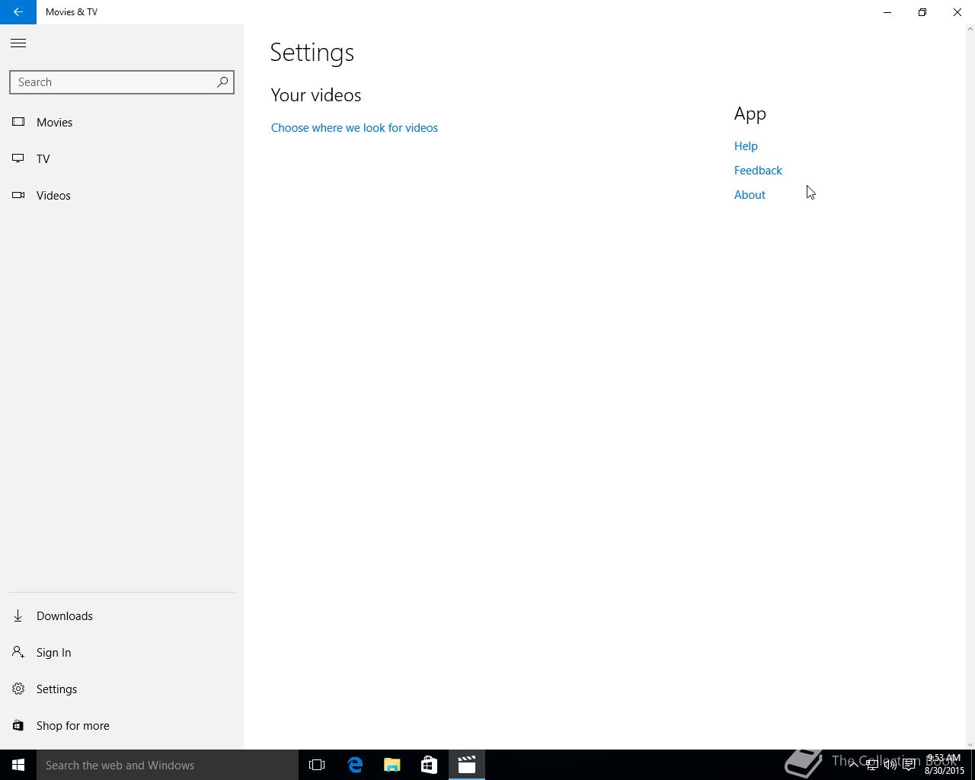The width and height of the screenshot is (975, 780).
Task: Open the TV section
Action: pyautogui.click(x=43, y=159)
